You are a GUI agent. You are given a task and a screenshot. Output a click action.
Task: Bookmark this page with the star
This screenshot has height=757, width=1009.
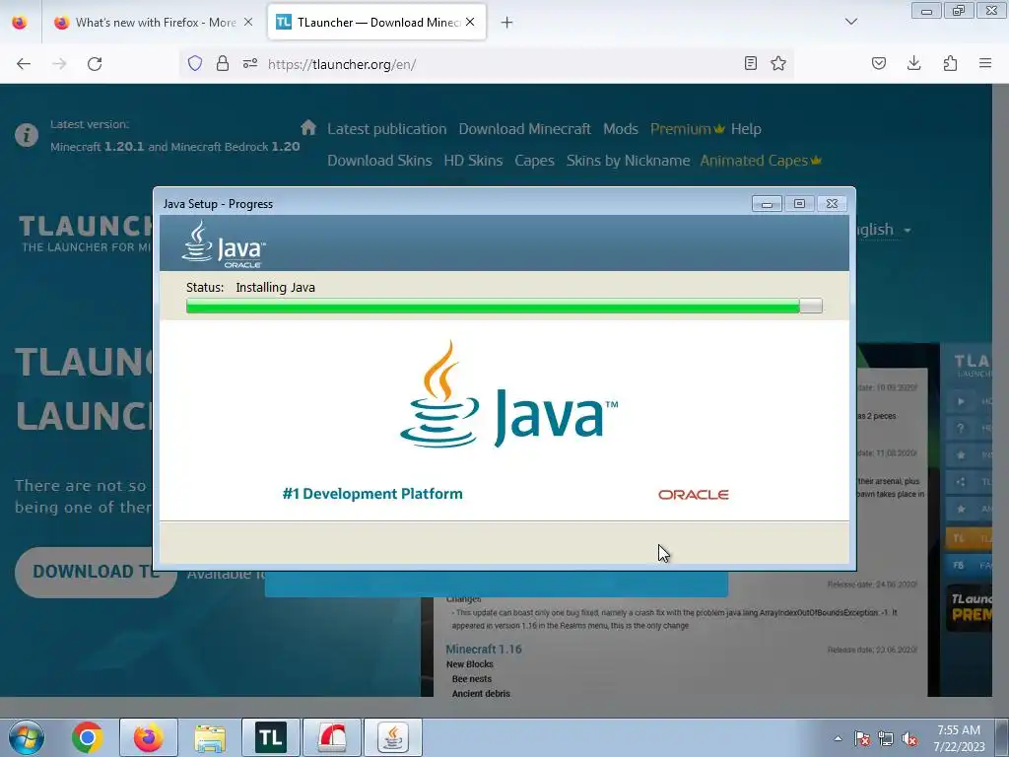(x=778, y=63)
